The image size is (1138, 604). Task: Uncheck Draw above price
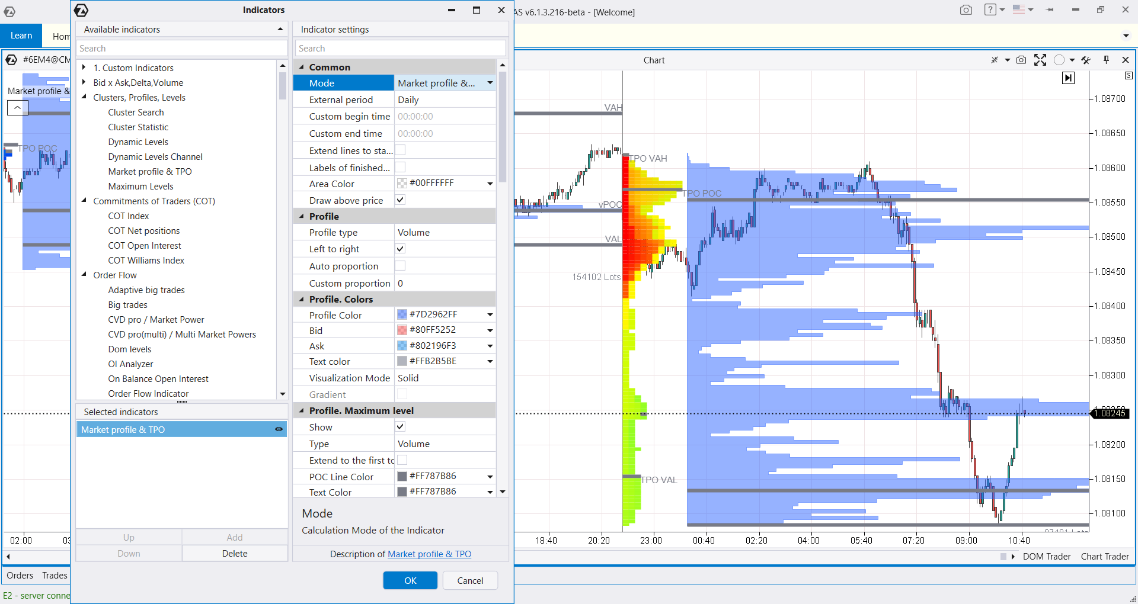[x=401, y=200]
